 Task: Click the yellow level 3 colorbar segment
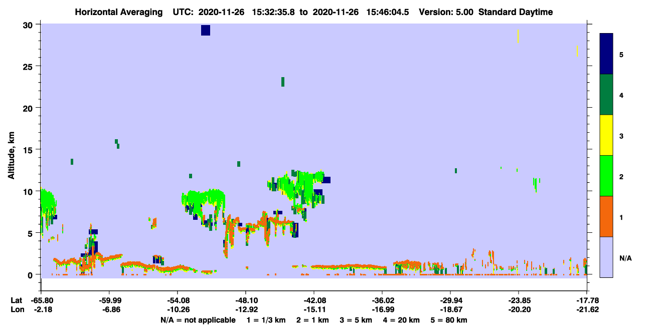pos(606,135)
